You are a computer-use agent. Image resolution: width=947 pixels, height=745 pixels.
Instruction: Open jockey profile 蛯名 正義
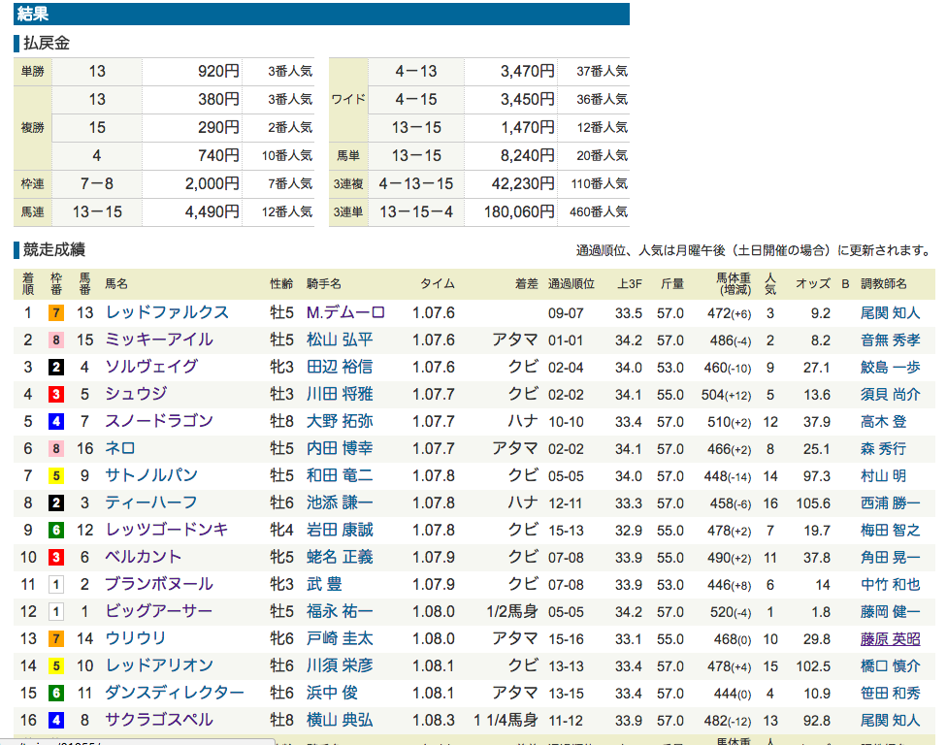pyautogui.click(x=340, y=557)
